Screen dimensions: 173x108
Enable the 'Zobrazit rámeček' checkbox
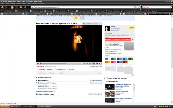[106, 52]
